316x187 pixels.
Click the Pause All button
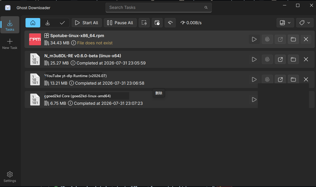click(120, 23)
